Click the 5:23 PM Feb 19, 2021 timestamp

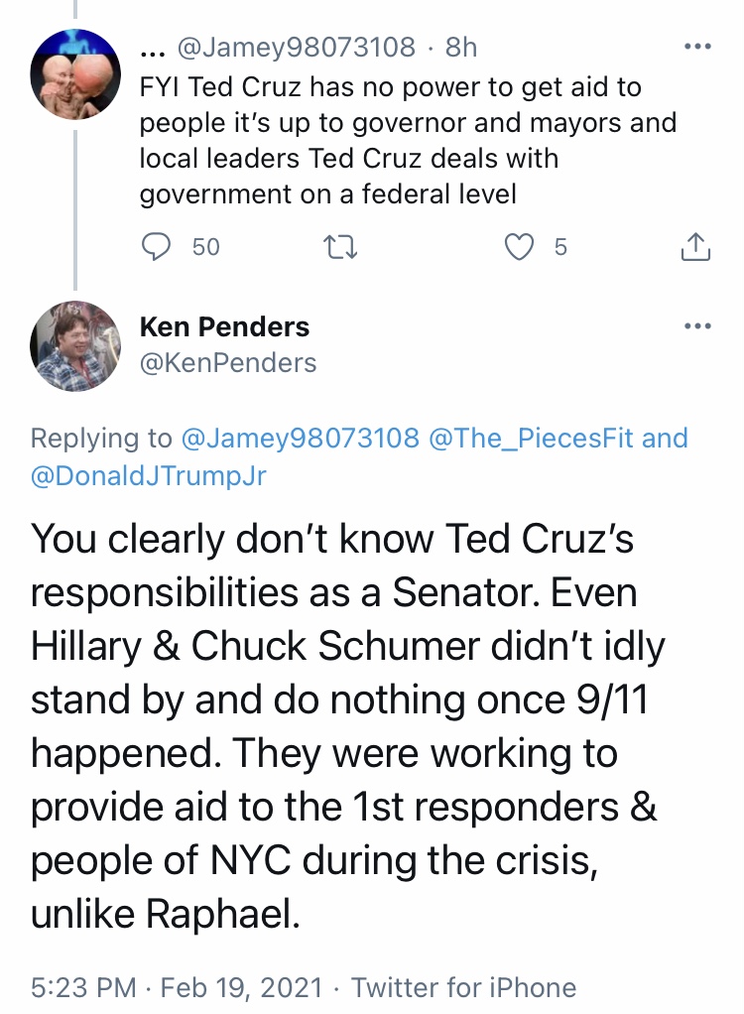pyautogui.click(x=176, y=987)
